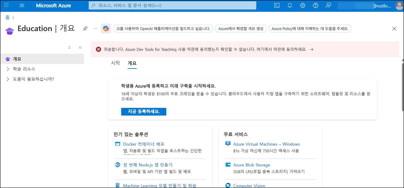Click the Blob Storage icon
This screenshot has height=188, width=404.
coord(228,165)
